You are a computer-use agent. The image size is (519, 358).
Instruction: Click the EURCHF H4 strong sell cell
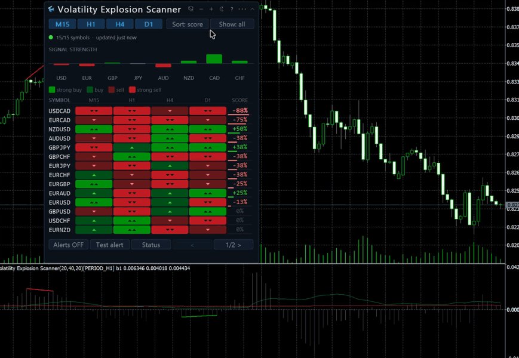(170, 175)
